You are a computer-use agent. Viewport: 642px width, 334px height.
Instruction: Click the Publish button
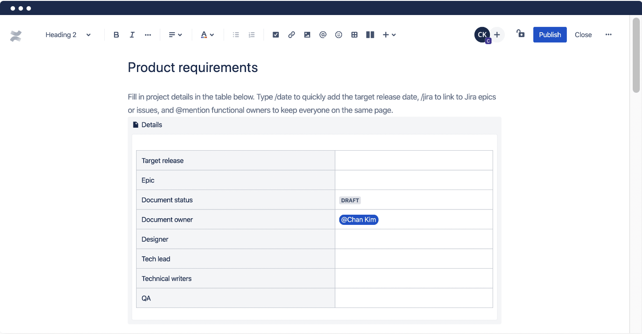pos(550,35)
